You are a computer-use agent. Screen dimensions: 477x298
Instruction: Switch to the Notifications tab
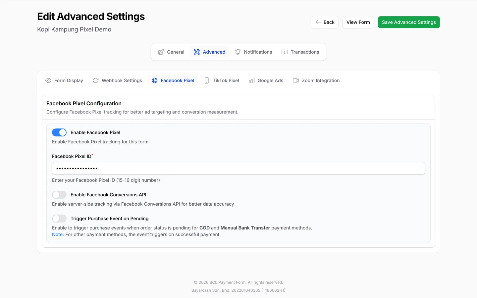point(253,52)
